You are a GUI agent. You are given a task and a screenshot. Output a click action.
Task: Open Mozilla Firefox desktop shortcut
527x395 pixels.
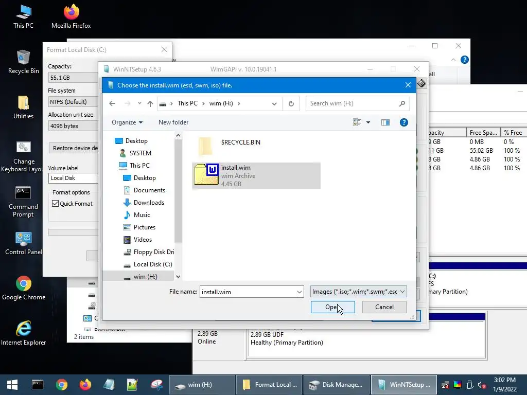[x=71, y=17]
